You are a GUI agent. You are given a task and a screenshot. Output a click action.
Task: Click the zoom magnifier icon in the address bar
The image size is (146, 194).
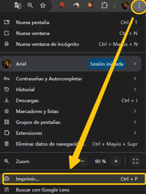pyautogui.click(x=30, y=5)
